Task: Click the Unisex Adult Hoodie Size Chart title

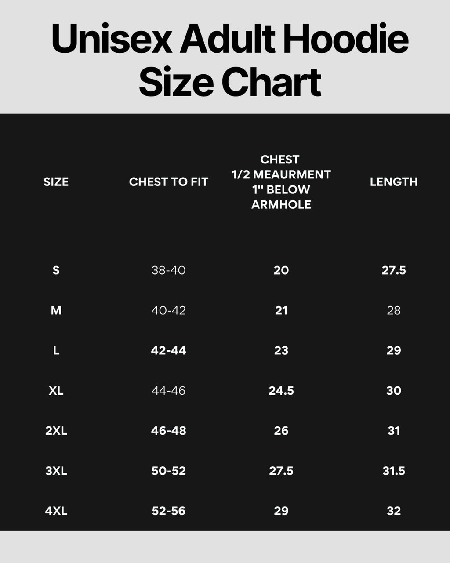Action: tap(230, 60)
